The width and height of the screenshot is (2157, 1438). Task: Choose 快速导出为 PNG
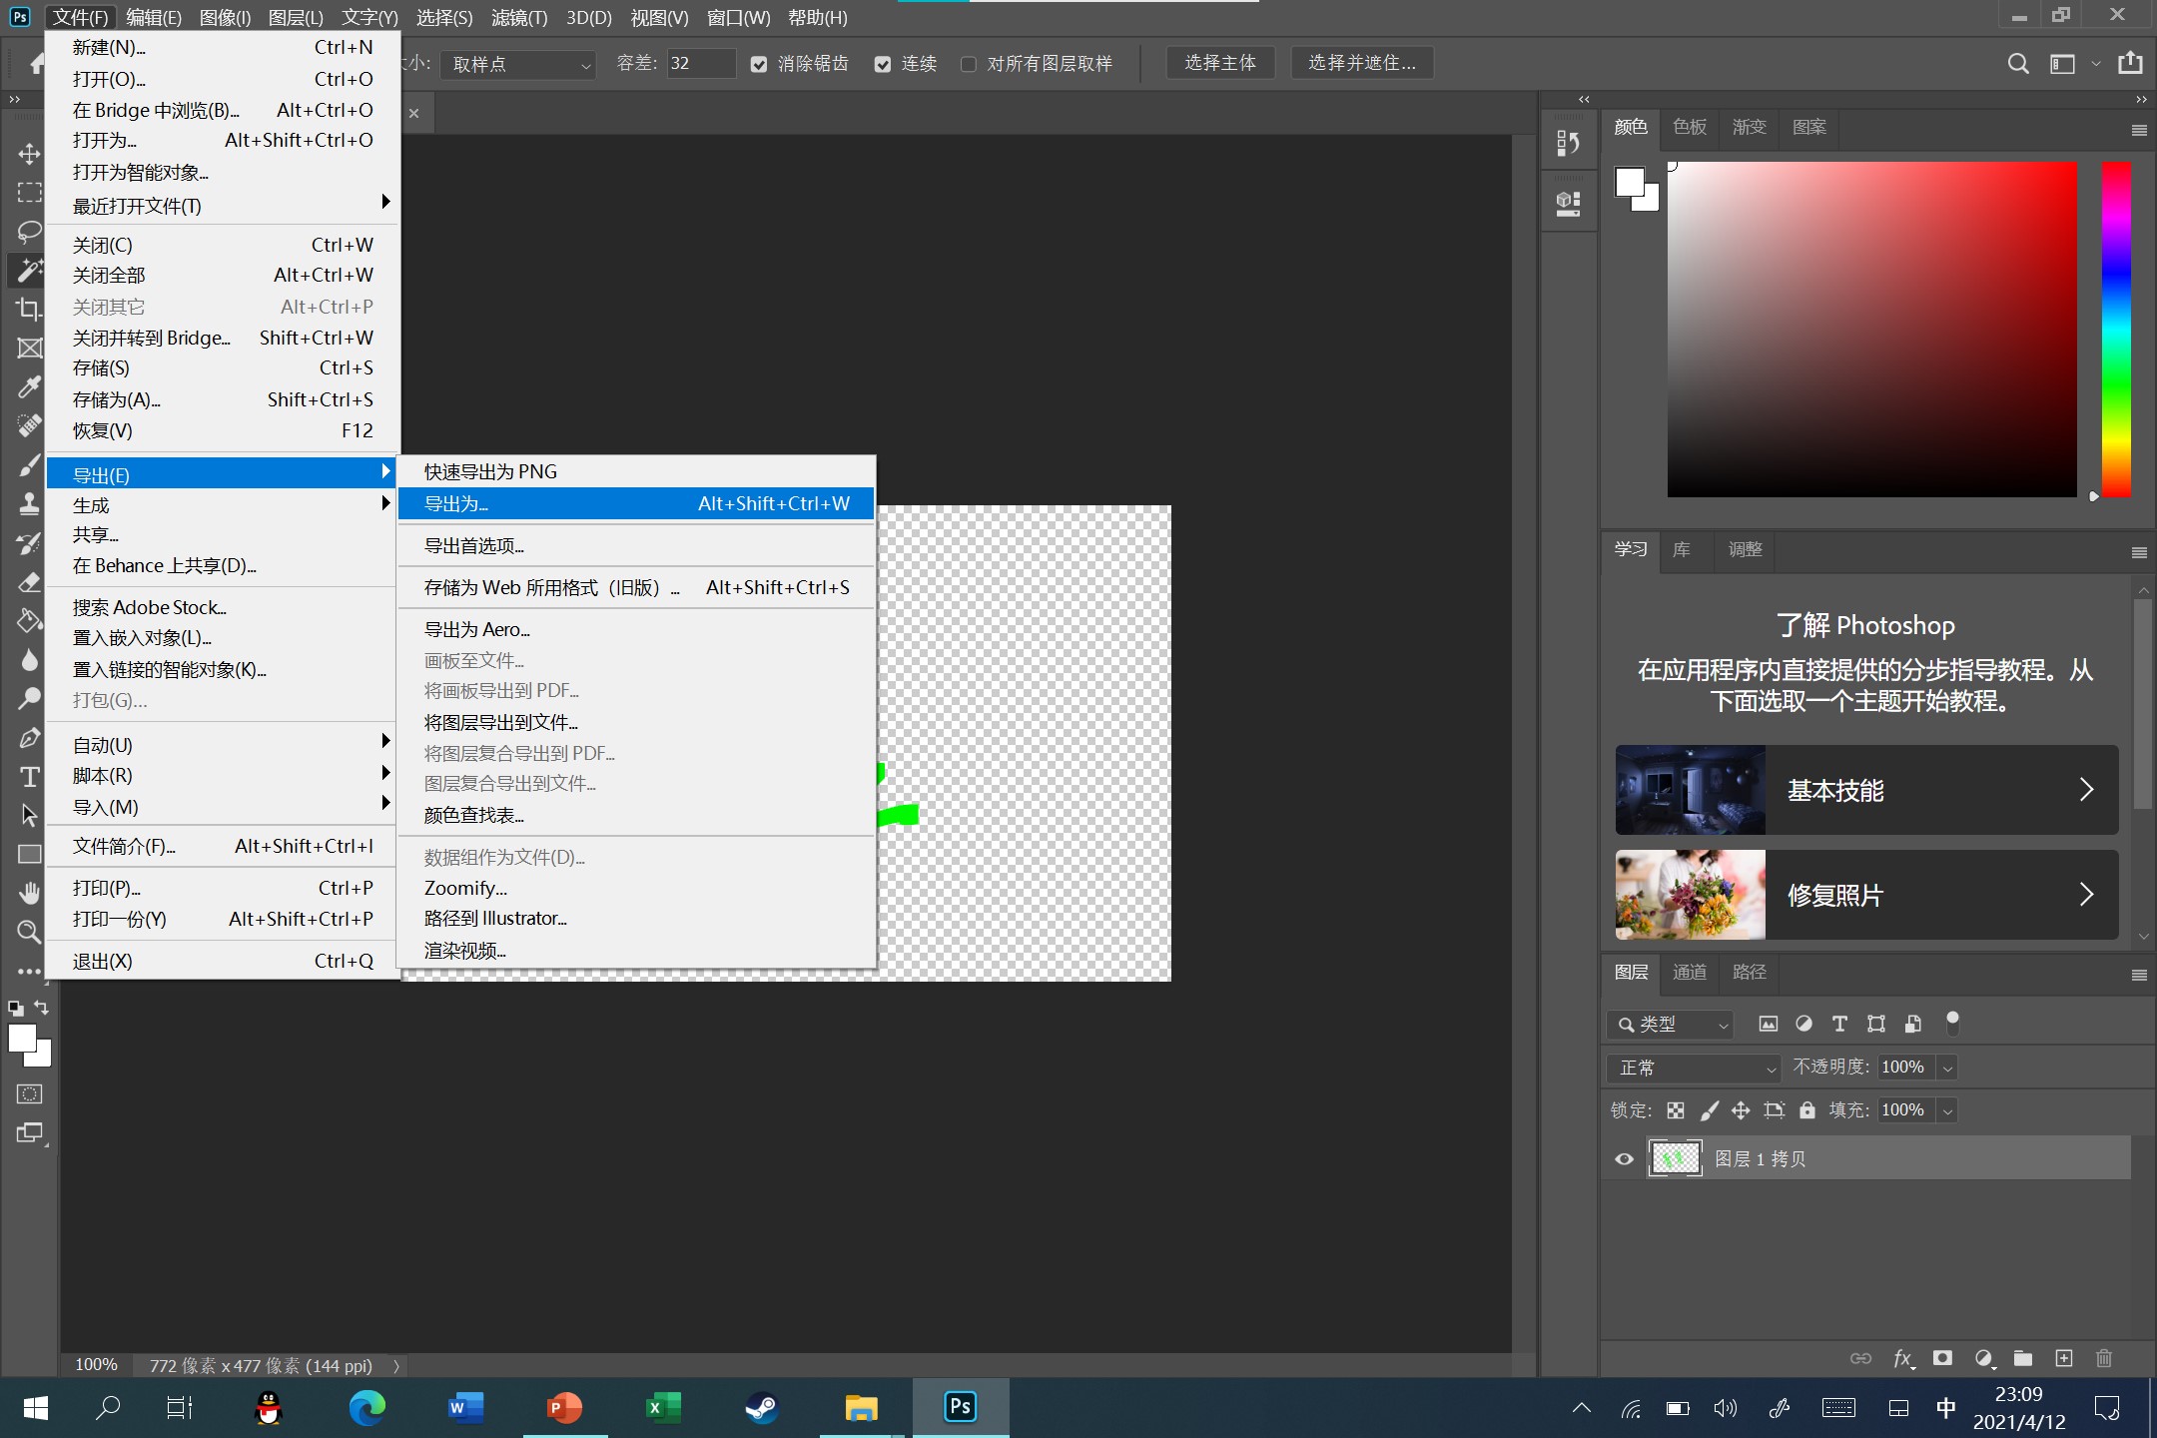tap(636, 471)
